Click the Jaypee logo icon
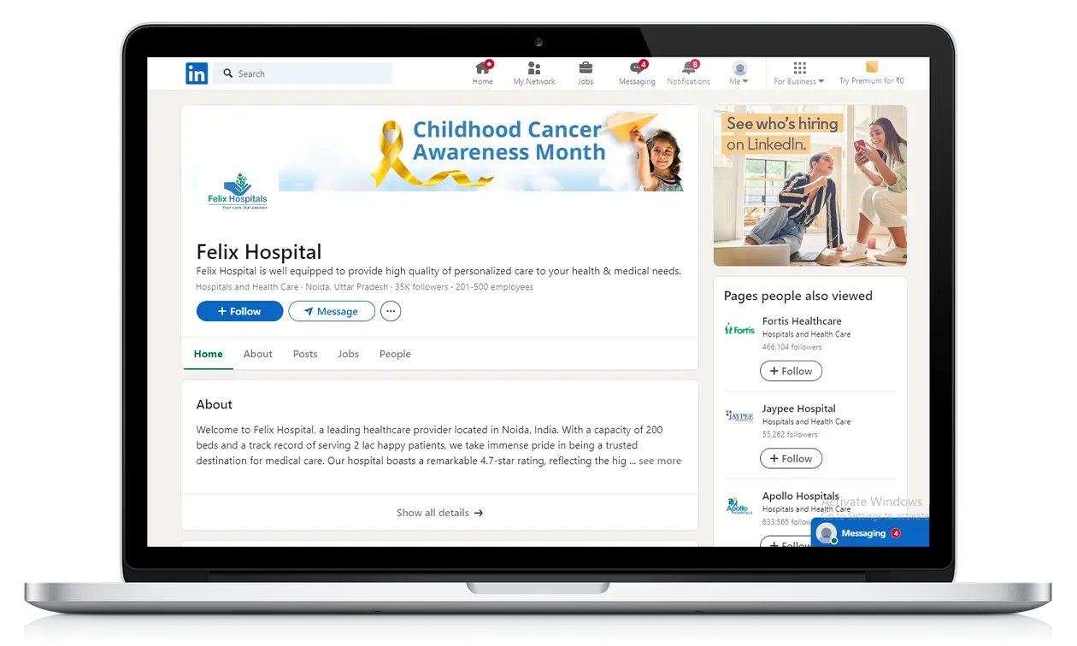Viewport: 1077px width, 646px height. pos(739,416)
